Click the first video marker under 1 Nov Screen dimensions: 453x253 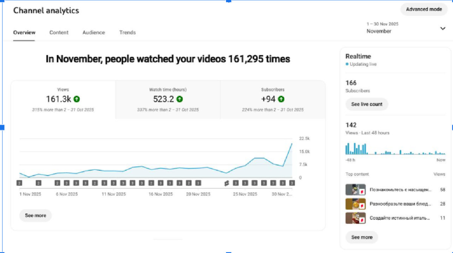[20, 183]
